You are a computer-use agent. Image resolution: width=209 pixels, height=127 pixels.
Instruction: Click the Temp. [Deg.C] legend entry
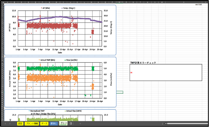[x=69, y=8]
